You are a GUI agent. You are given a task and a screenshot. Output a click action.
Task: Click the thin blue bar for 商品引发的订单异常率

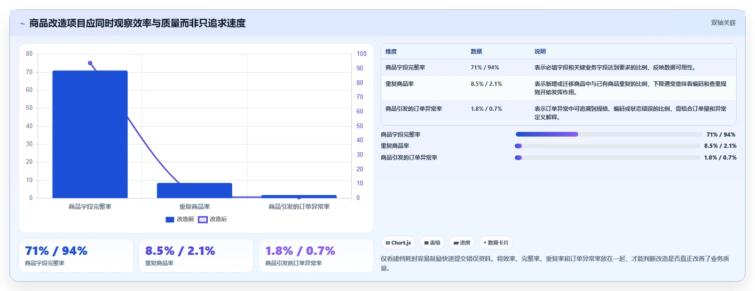point(299,197)
